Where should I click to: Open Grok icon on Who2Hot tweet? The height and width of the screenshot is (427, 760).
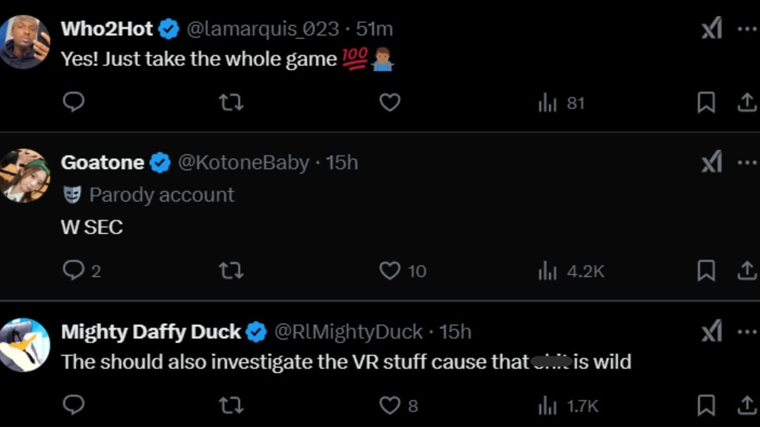pos(712,29)
